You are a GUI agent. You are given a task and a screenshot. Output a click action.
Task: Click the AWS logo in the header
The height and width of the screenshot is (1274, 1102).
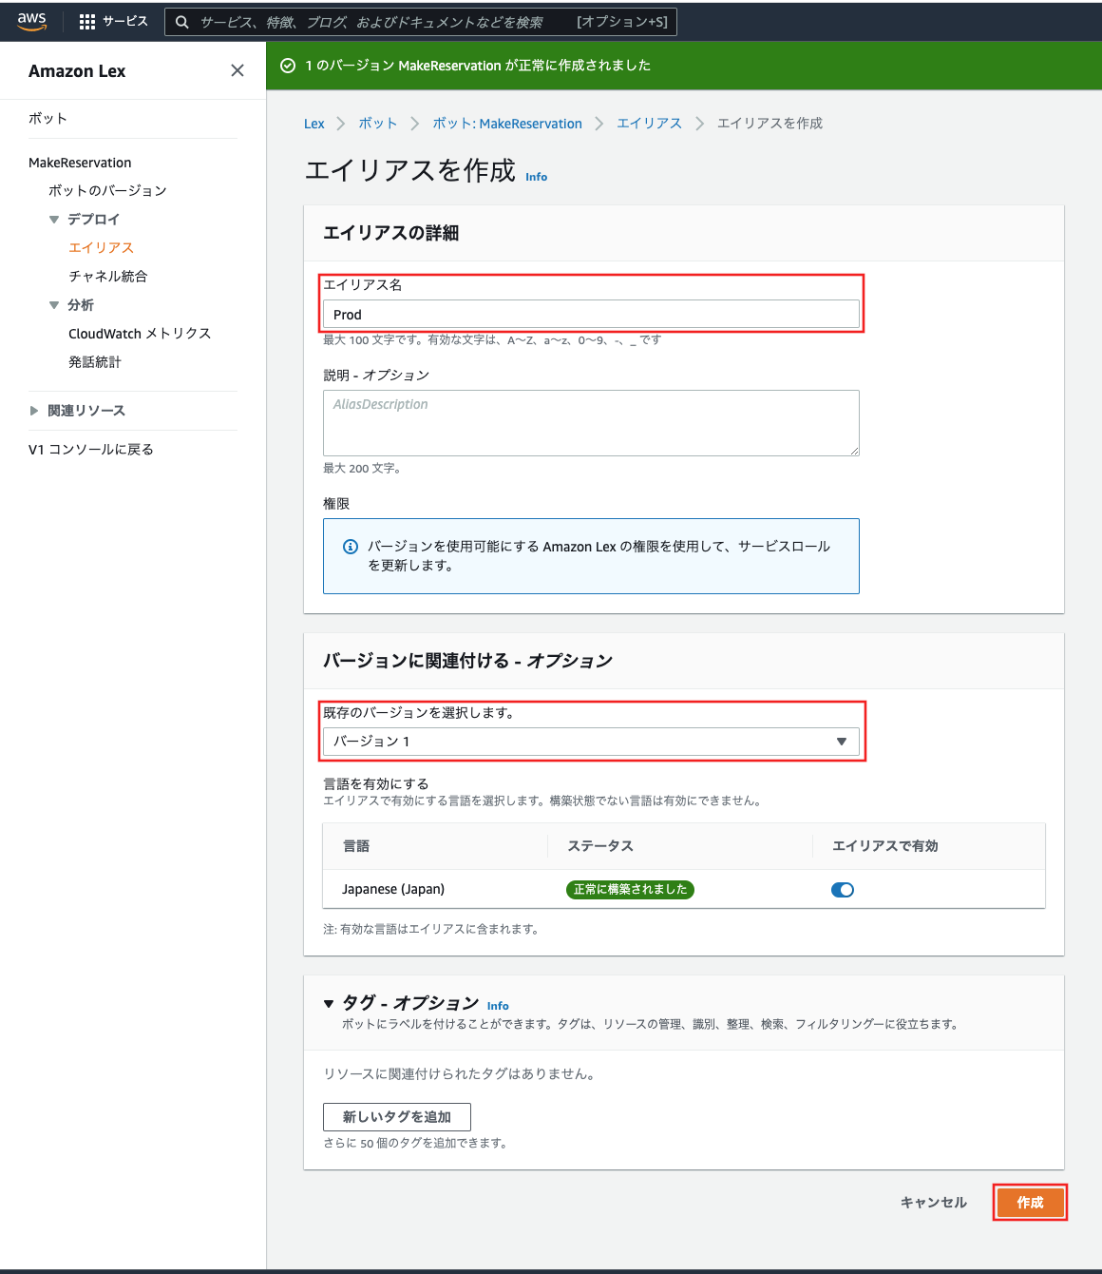tap(31, 22)
